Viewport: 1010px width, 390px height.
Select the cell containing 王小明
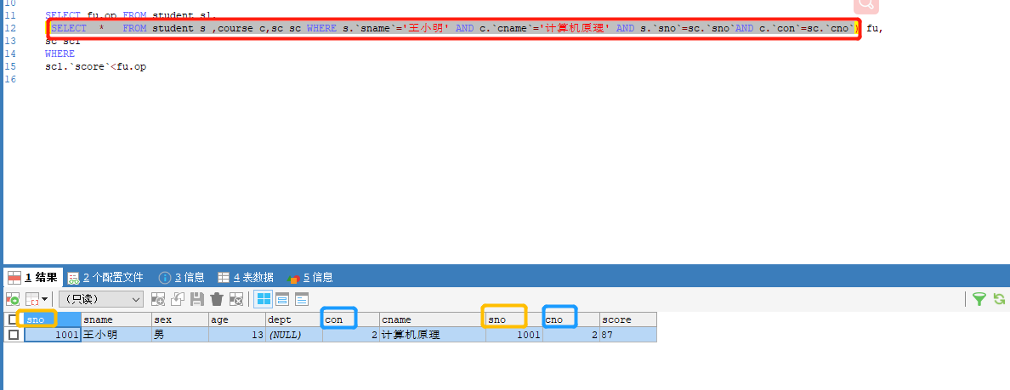(116, 335)
